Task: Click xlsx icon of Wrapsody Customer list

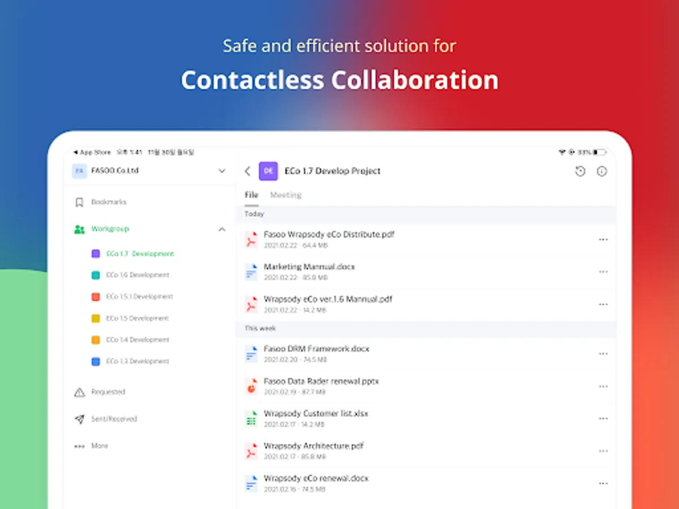Action: [x=251, y=419]
